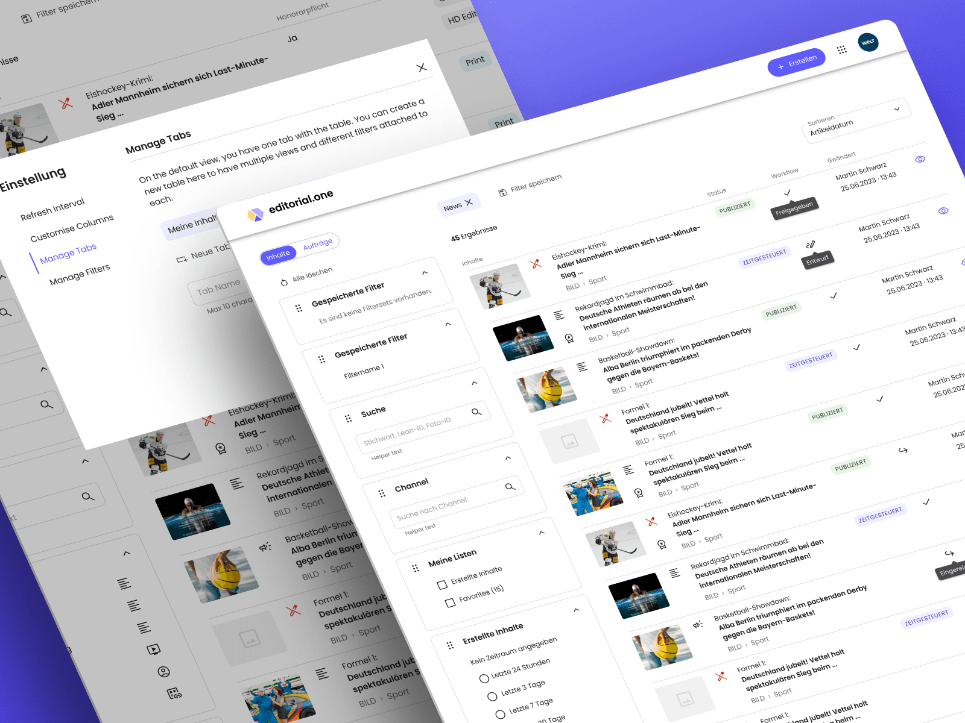Click the link workflow icon above the Entwurf tooltip
Image resolution: width=965 pixels, height=723 pixels.
(x=811, y=245)
